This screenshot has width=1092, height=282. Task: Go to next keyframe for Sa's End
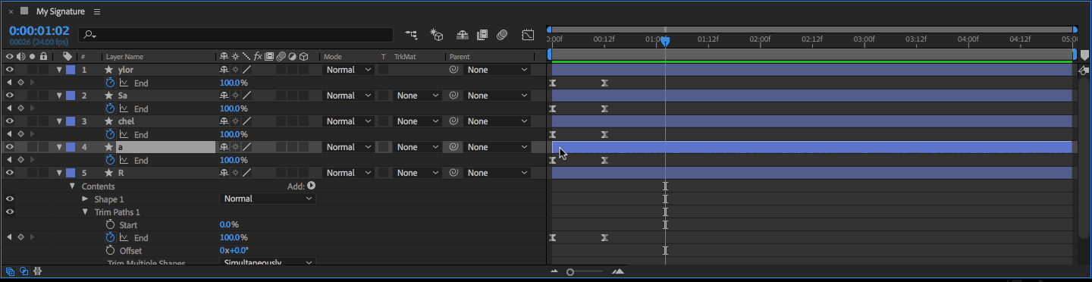[32, 108]
